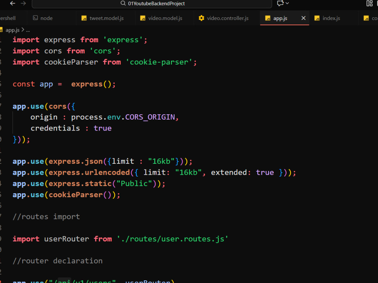Click the terminal icon on node tab

[x=35, y=18]
